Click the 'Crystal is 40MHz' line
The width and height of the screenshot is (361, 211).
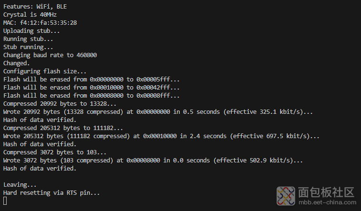point(30,15)
